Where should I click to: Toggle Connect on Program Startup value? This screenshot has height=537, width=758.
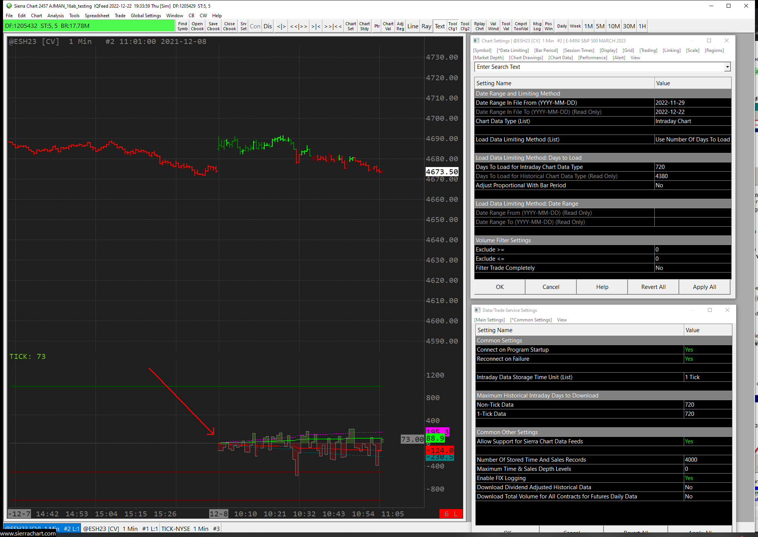click(707, 350)
